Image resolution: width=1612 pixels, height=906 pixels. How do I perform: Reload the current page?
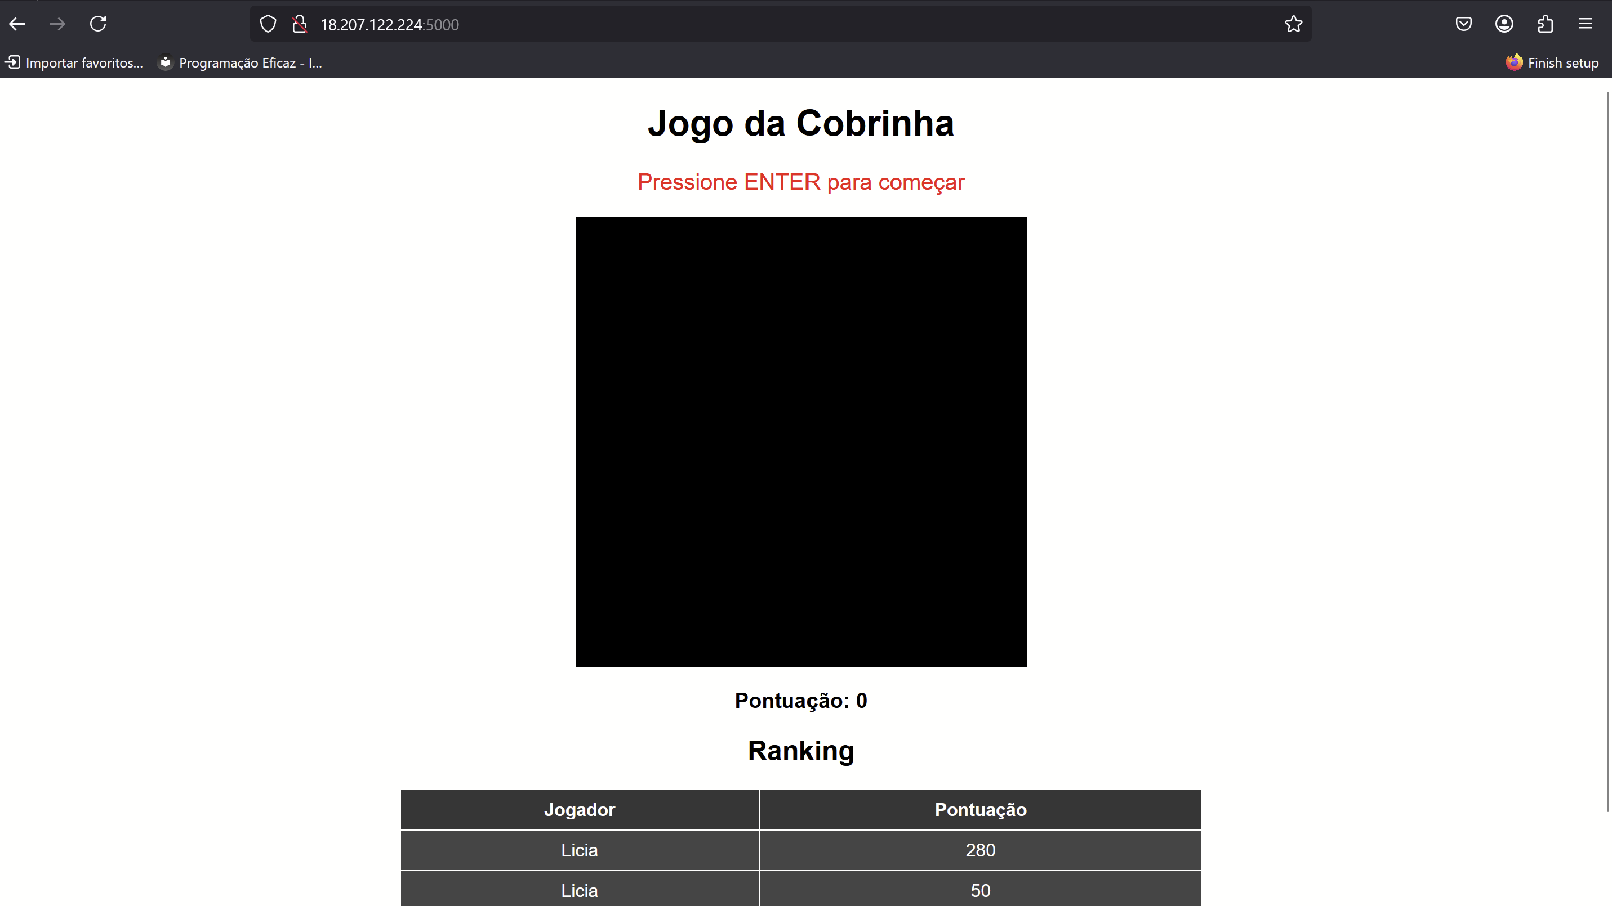pyautogui.click(x=98, y=24)
